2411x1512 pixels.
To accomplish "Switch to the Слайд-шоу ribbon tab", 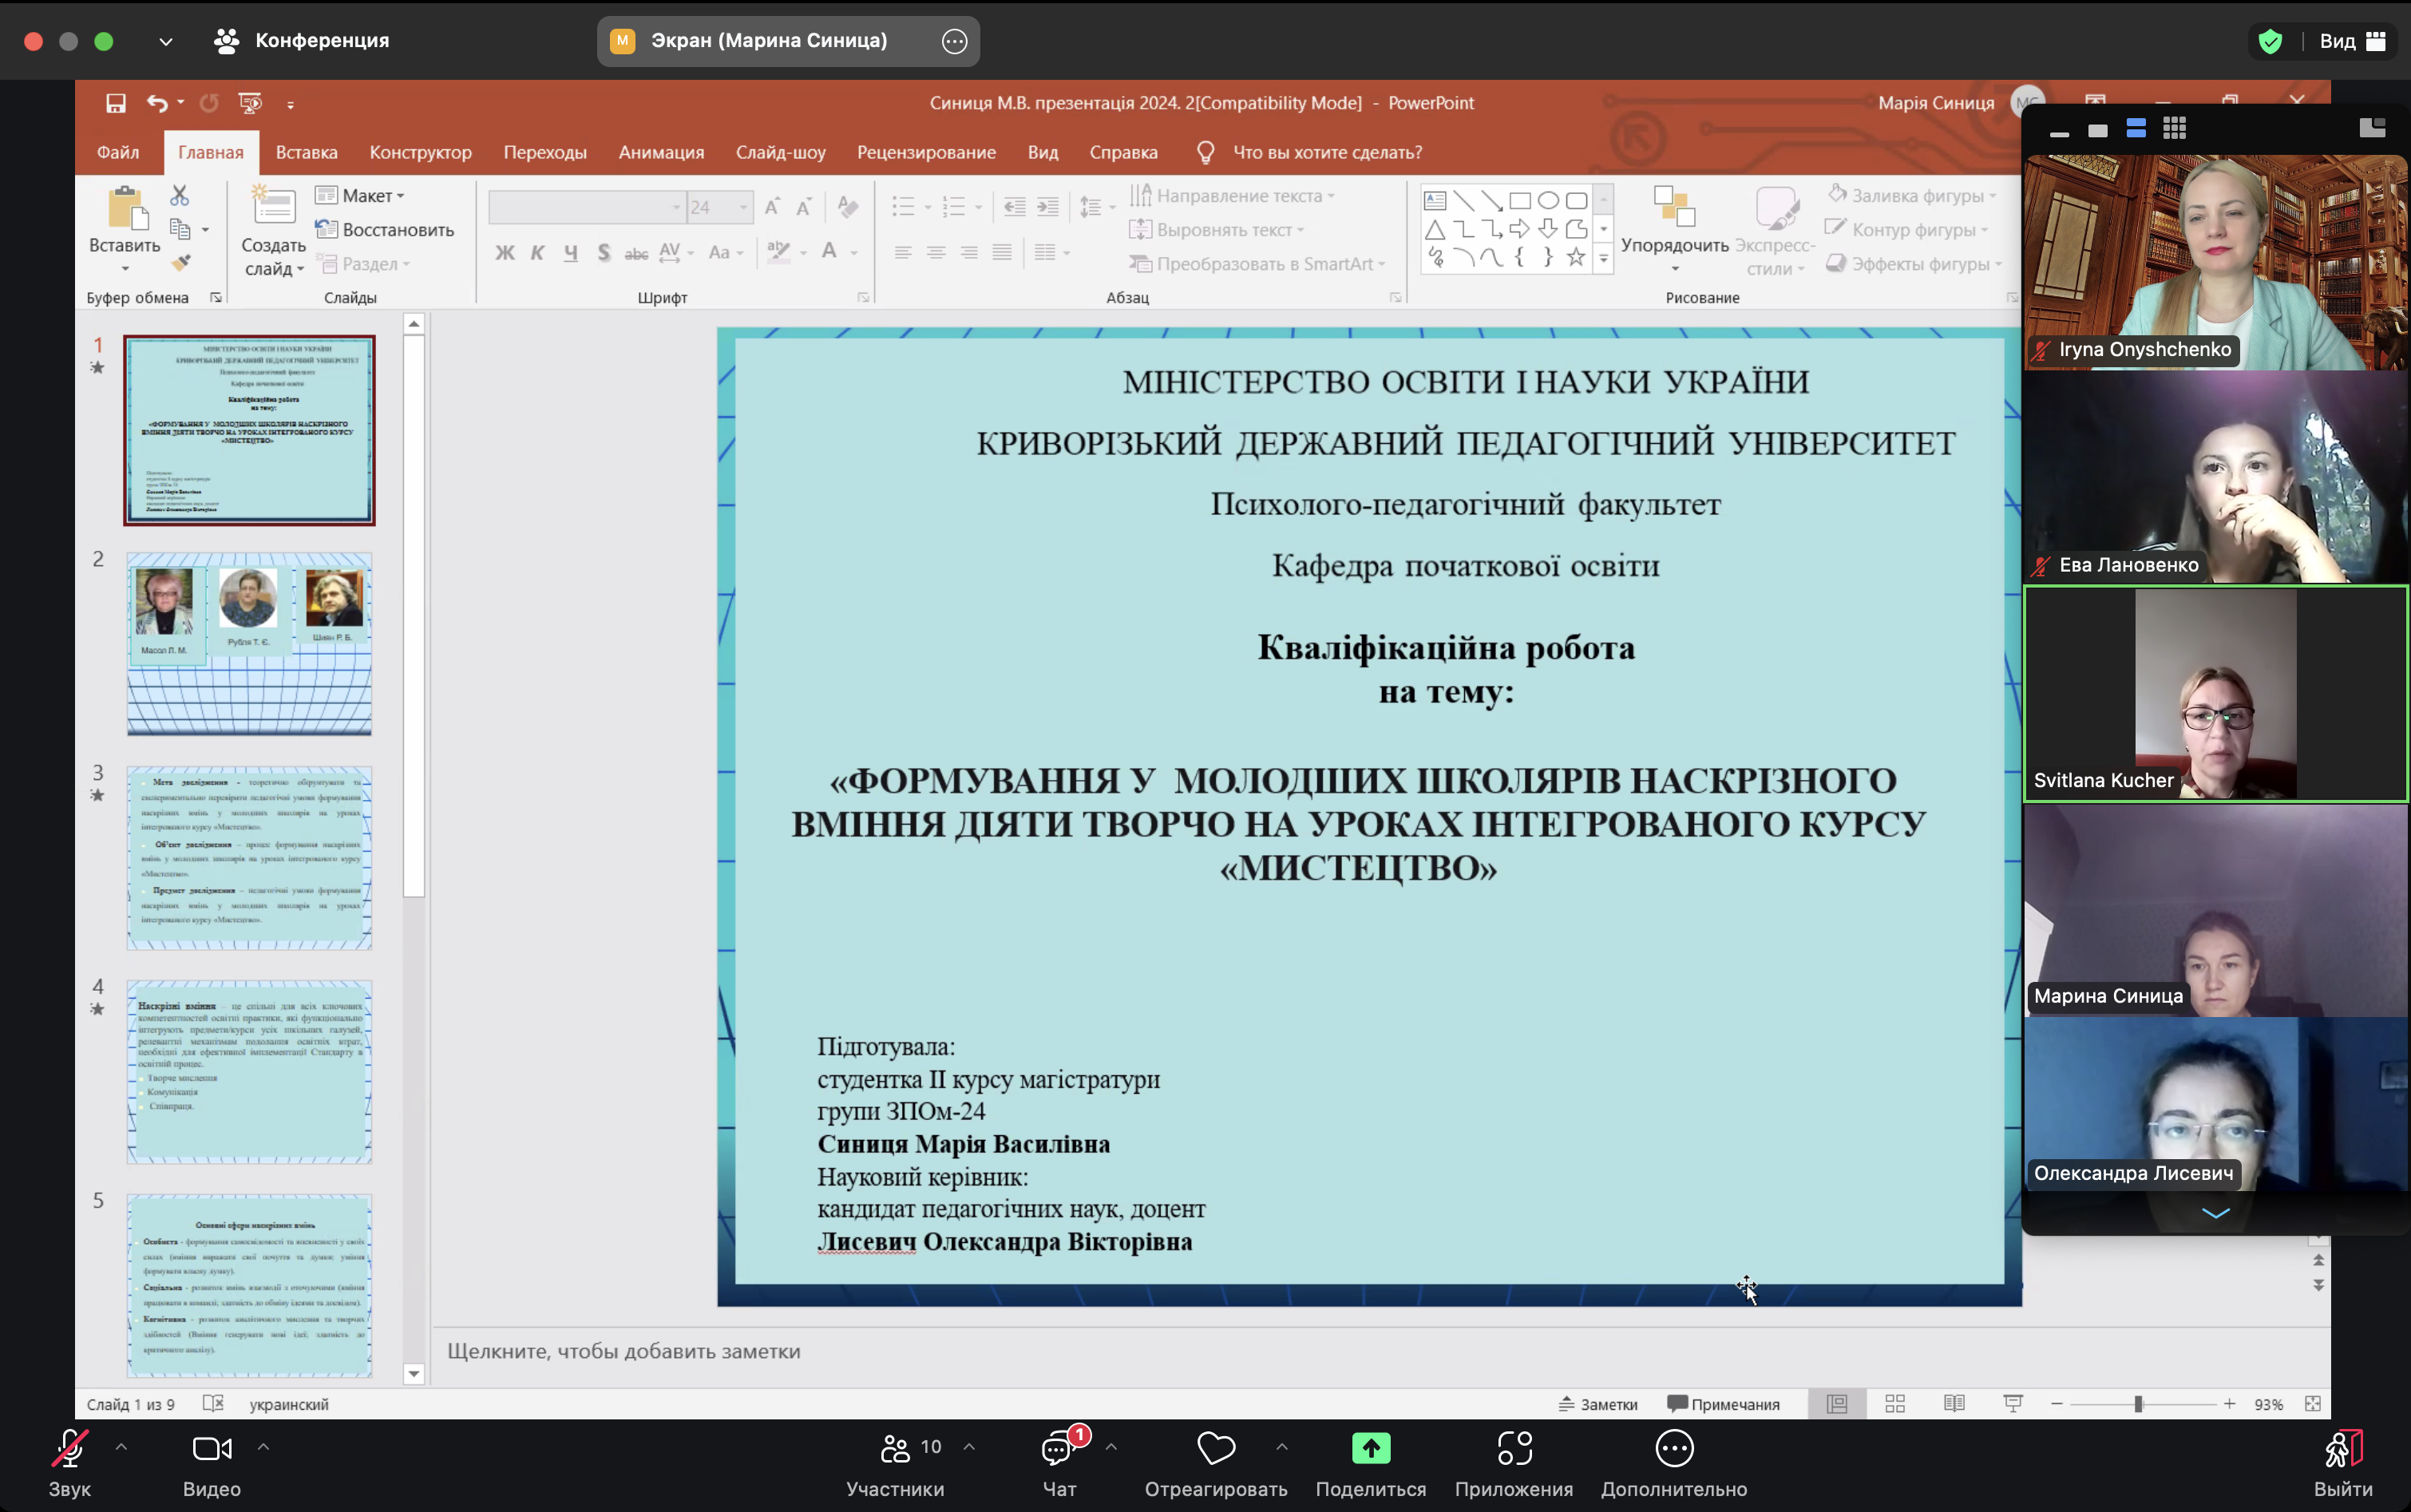I will (x=781, y=152).
